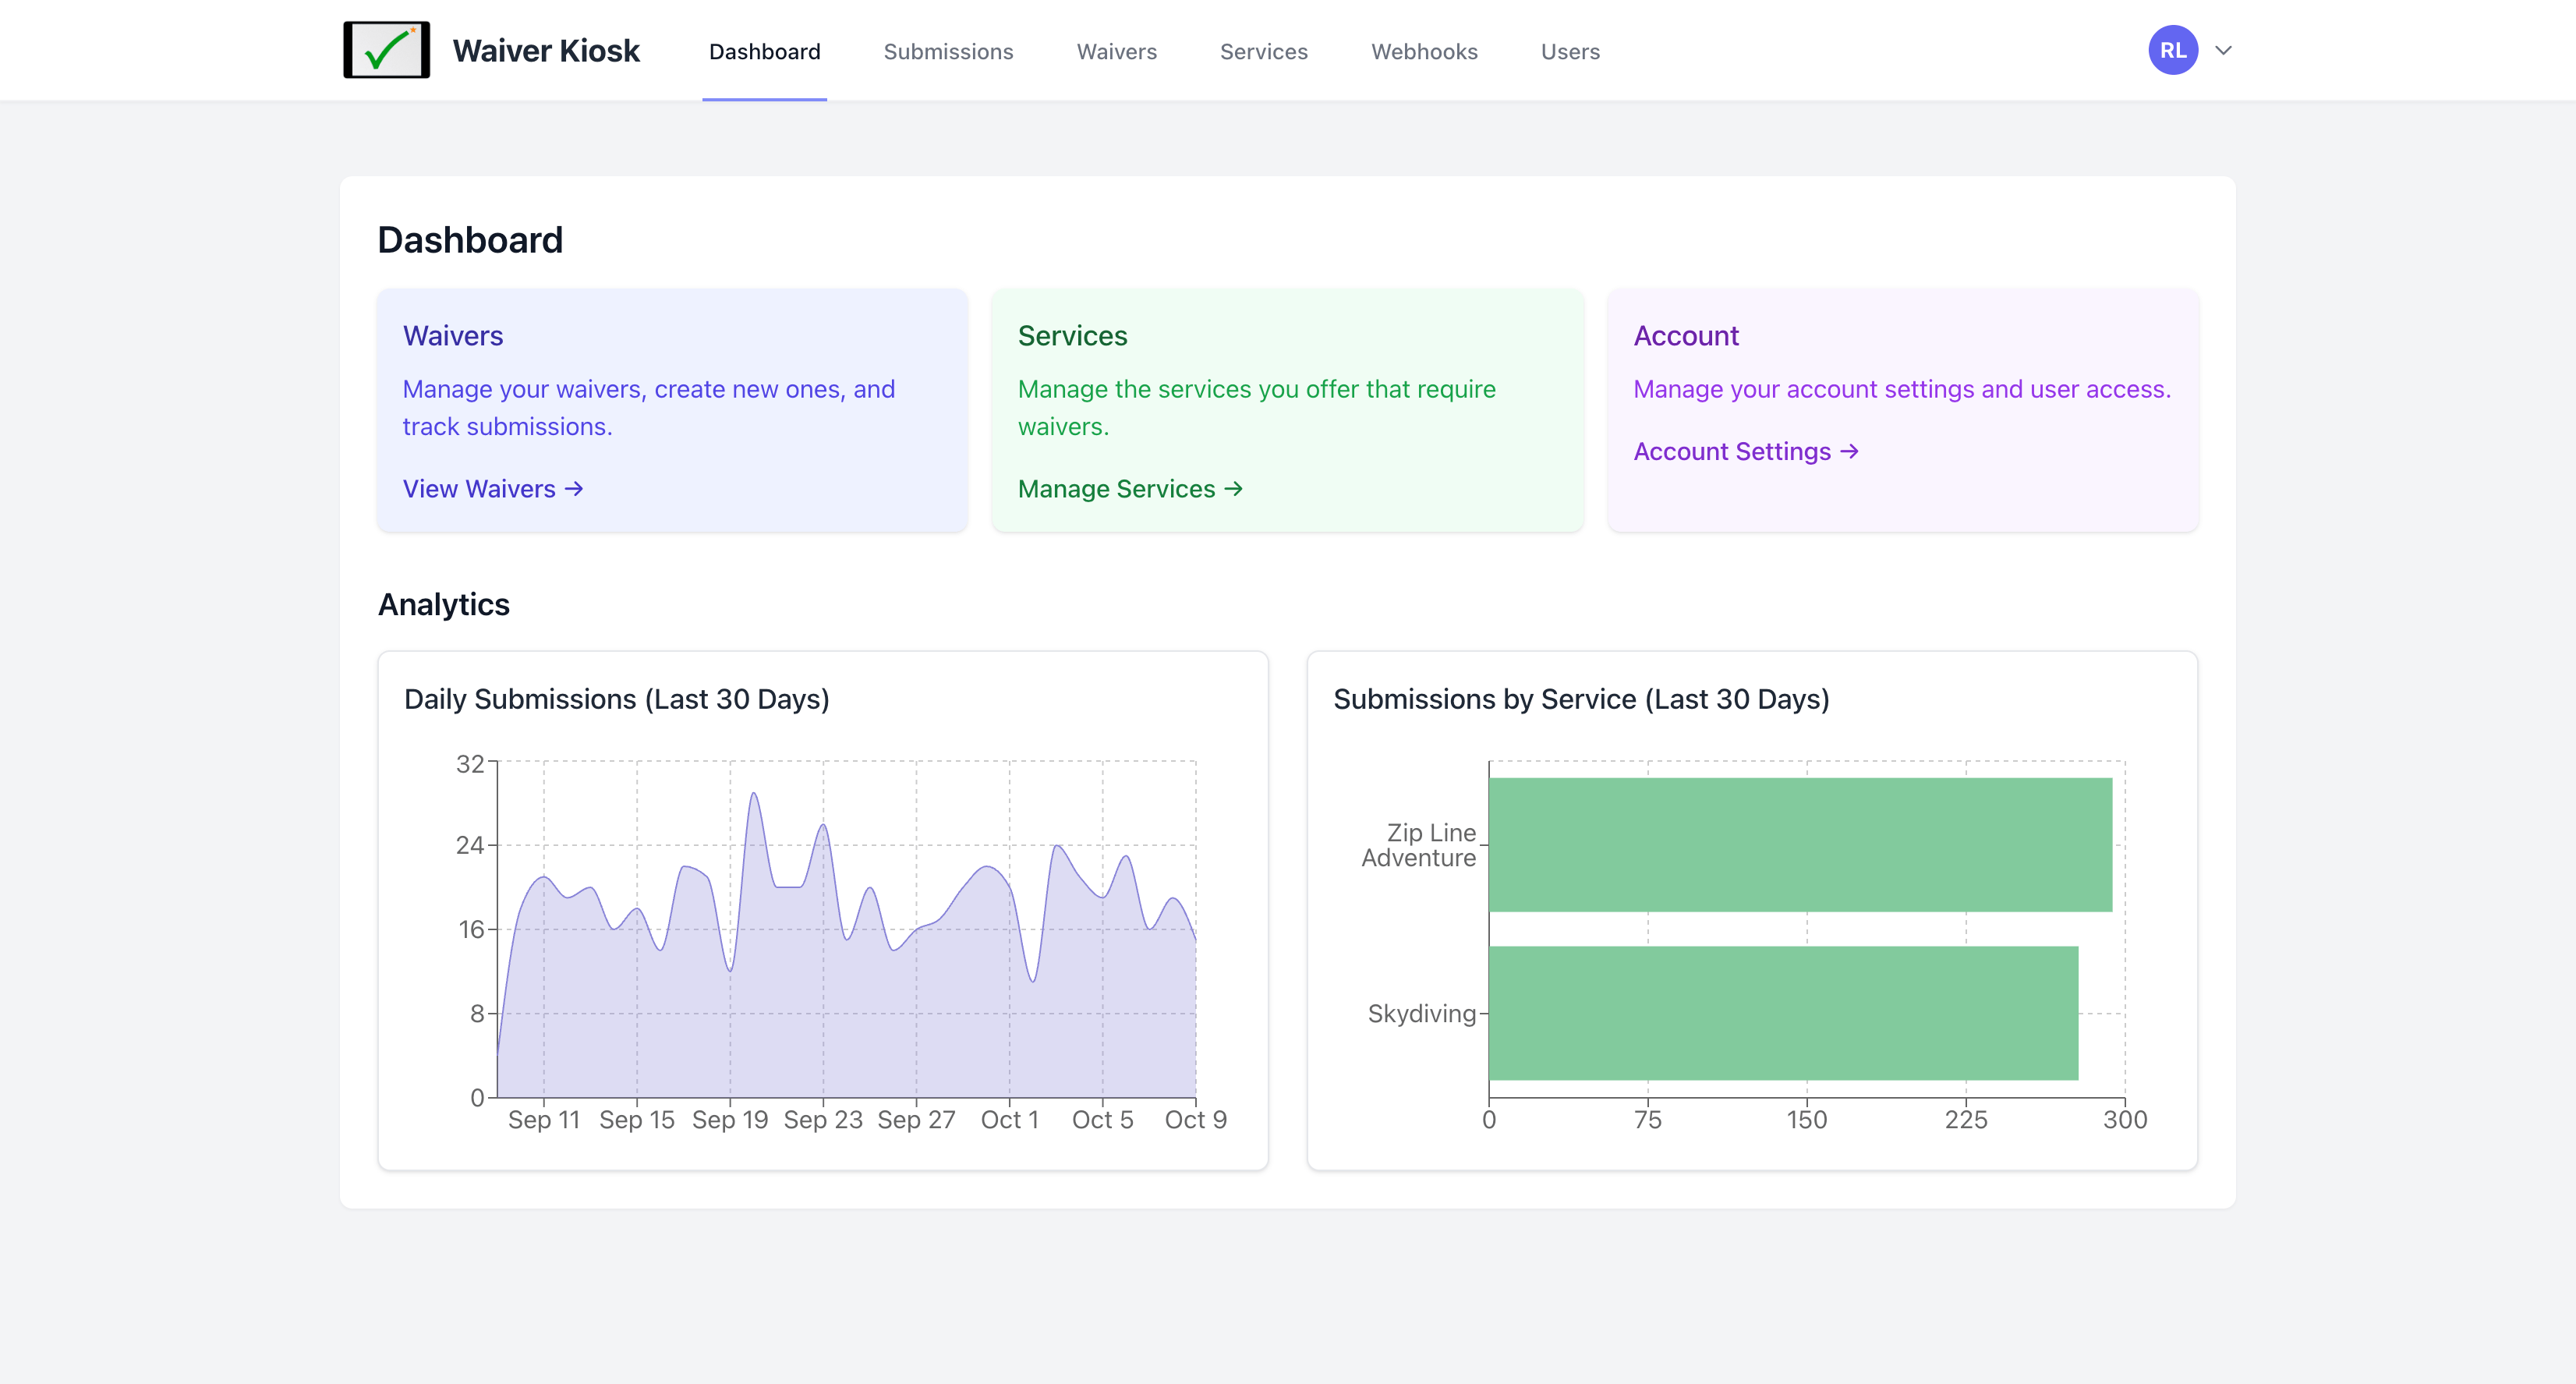Image resolution: width=2576 pixels, height=1384 pixels.
Task: Click the Sep 19 peak in daily chart
Action: point(754,796)
